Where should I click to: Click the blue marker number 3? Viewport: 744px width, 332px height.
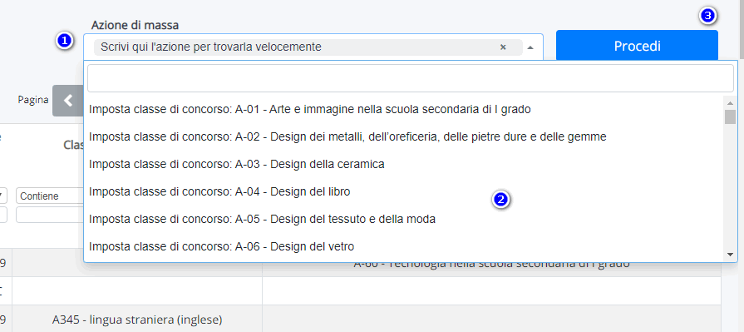pos(707,16)
